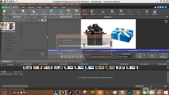The image size is (169, 95).
Task: Click the Audio Track 1 volume slider
Action: (x=7, y=74)
